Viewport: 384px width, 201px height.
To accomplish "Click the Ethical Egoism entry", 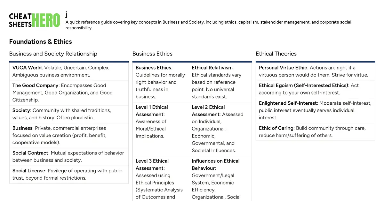I will pyautogui.click(x=315, y=89).
